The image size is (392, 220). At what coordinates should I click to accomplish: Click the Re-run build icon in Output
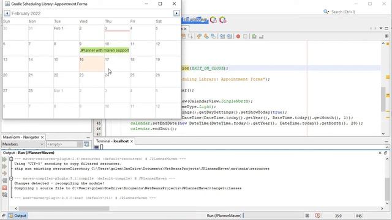click(x=4, y=159)
